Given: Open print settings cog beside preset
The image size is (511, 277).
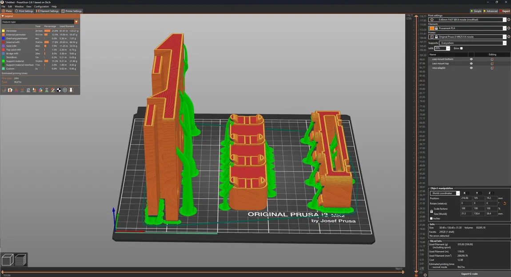Looking at the screenshot, I should (509, 20).
